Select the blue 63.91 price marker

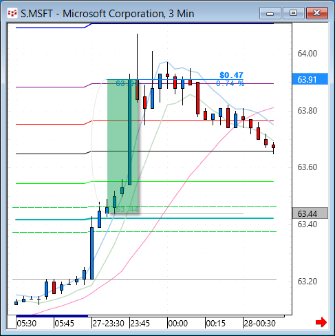(310, 79)
